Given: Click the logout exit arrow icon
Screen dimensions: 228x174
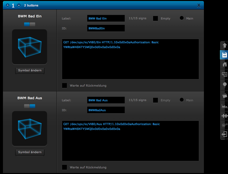Looking at the screenshot, I should point(224,134).
